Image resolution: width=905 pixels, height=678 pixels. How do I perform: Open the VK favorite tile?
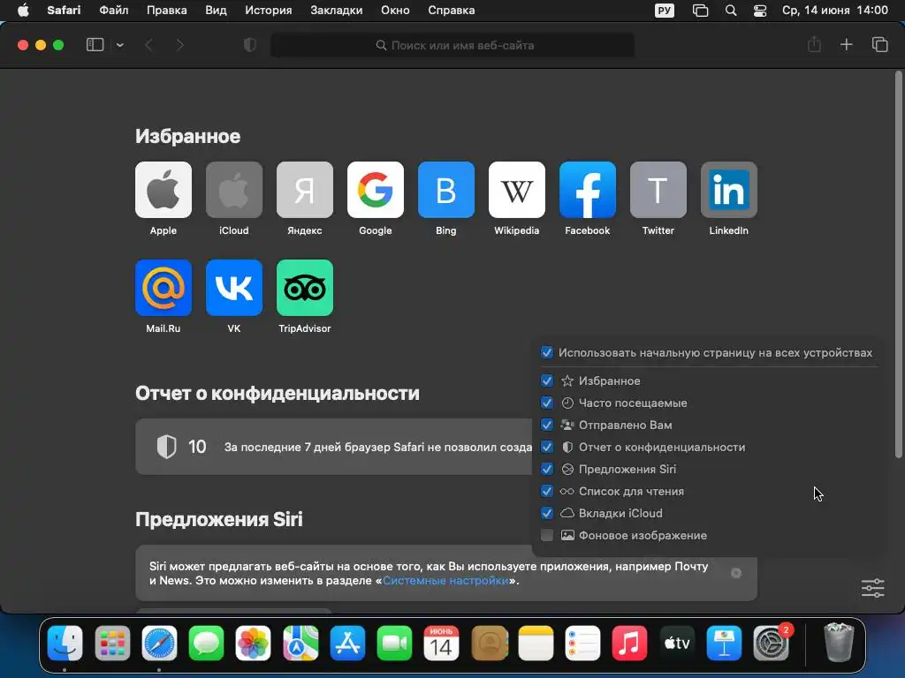233,288
